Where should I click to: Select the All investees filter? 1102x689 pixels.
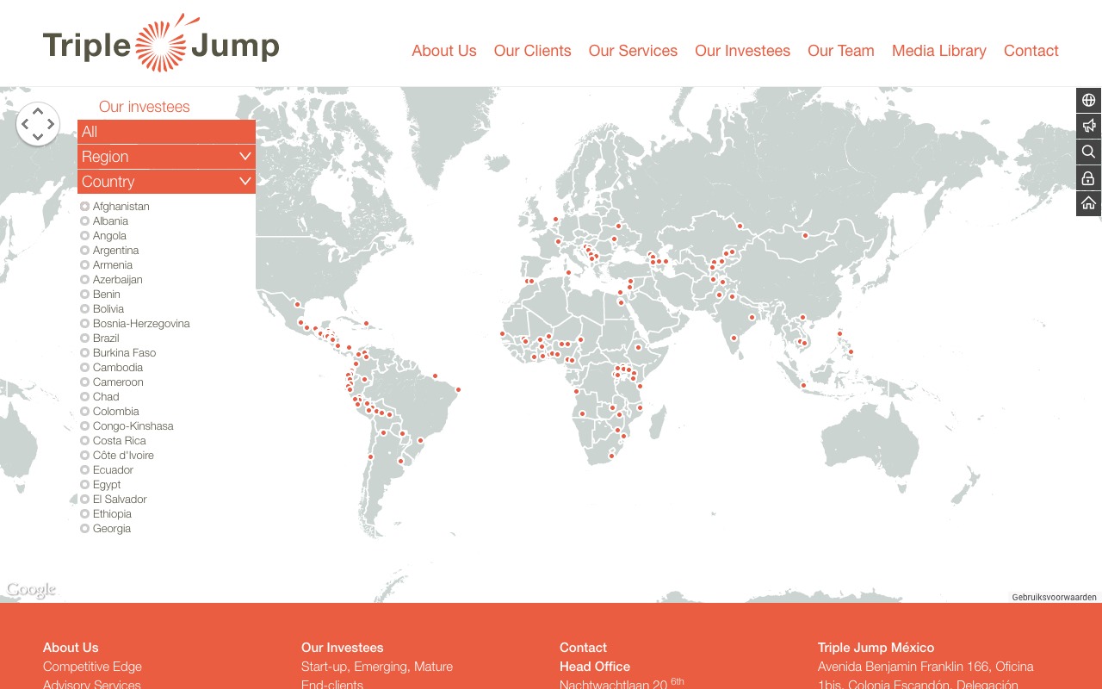tap(166, 132)
